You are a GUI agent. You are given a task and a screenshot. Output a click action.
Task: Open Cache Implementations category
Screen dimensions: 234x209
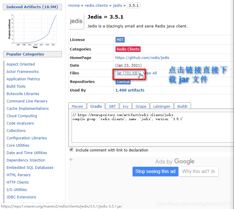pyautogui.click(x=28, y=108)
